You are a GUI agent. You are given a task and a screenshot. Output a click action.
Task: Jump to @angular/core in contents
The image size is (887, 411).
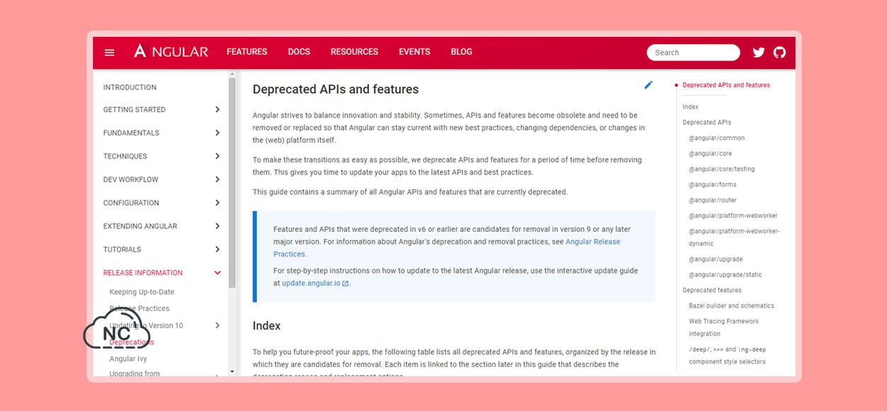[x=710, y=154]
